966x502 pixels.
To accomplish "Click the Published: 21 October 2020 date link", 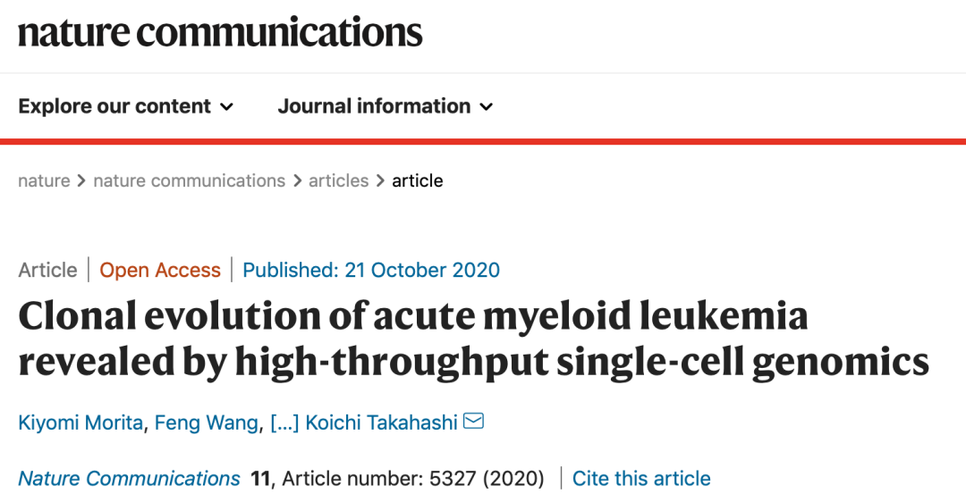I will pyautogui.click(x=371, y=270).
